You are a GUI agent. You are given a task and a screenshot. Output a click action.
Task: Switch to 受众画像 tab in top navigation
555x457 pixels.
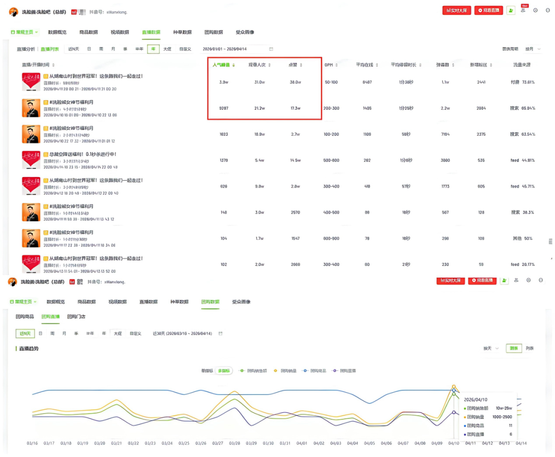tap(245, 32)
